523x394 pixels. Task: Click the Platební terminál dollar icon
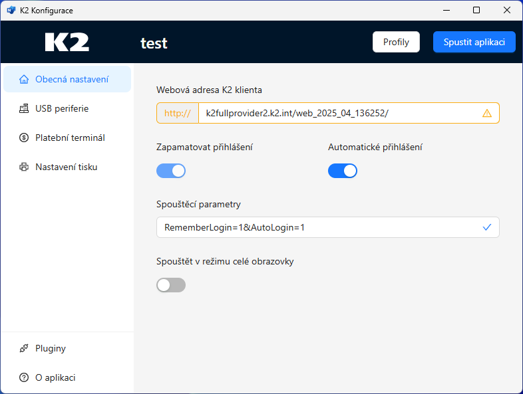tap(24, 138)
